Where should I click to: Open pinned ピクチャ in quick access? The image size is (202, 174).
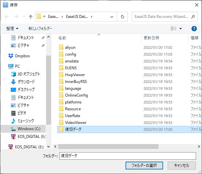[x=24, y=45]
